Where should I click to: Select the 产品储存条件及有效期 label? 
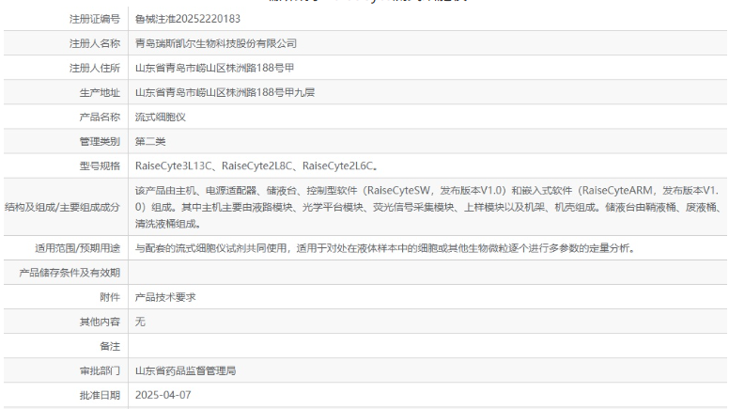(x=70, y=273)
